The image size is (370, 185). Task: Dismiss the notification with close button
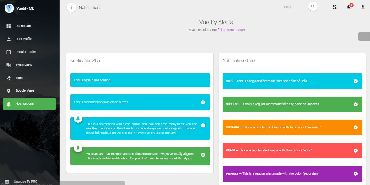203,102
